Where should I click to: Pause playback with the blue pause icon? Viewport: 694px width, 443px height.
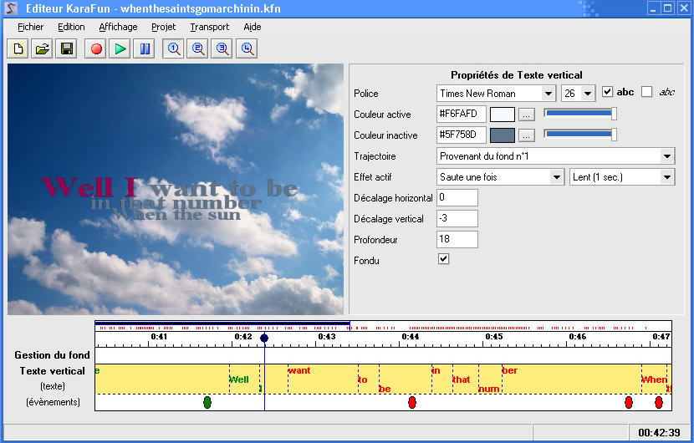145,49
